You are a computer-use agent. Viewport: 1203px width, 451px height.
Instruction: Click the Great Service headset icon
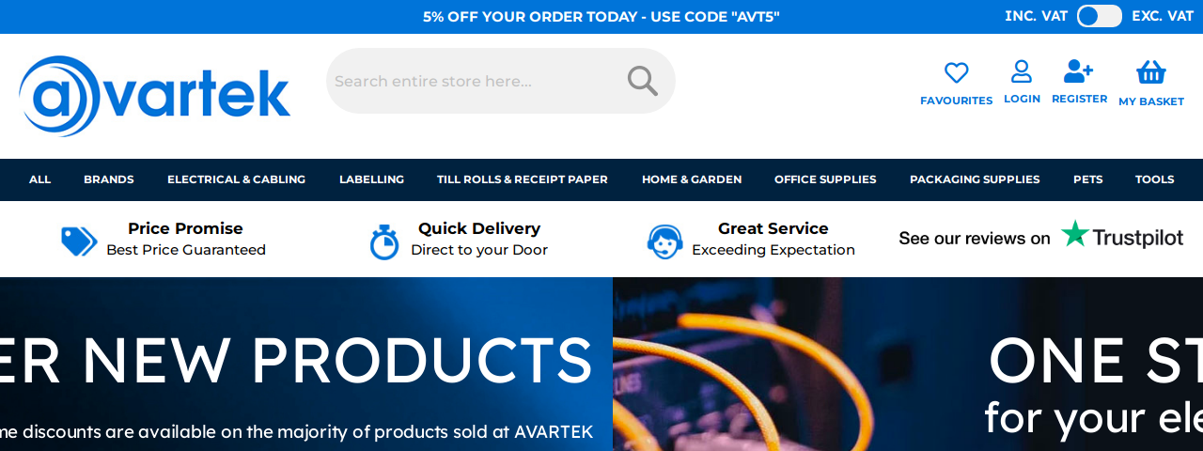tap(664, 241)
